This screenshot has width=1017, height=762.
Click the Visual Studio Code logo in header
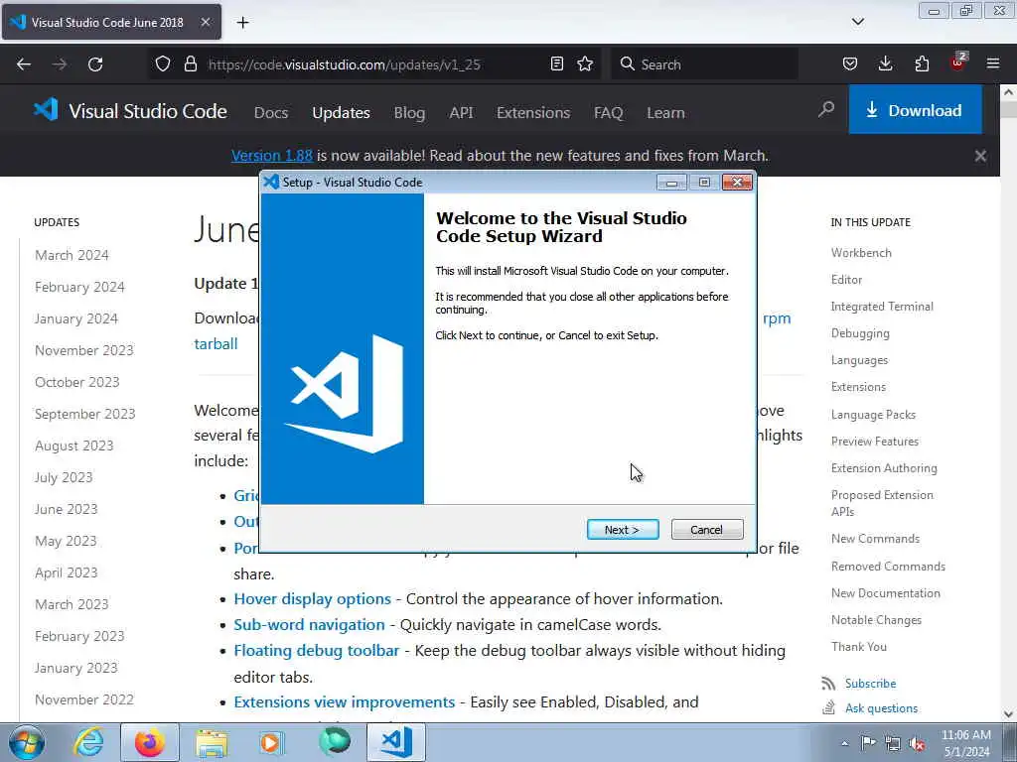point(130,111)
